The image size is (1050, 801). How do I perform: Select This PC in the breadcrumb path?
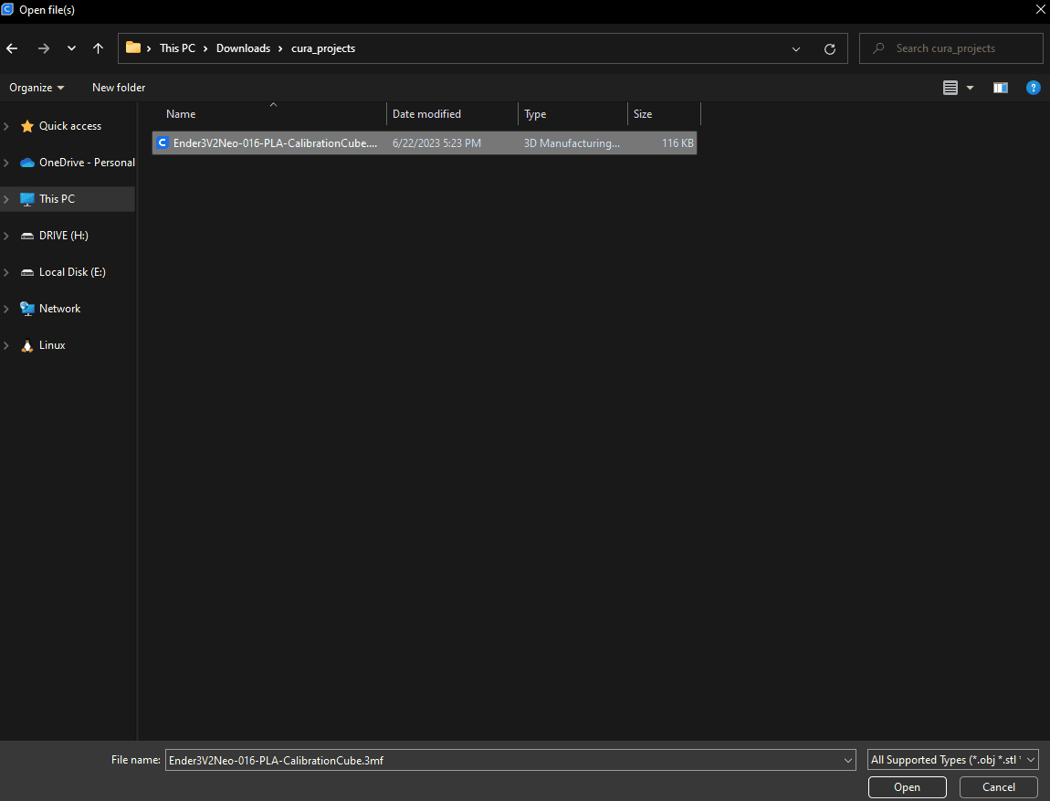point(177,48)
